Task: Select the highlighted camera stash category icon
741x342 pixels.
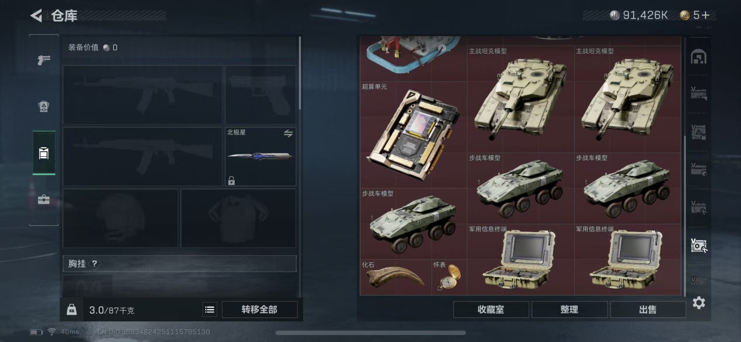Action: tap(699, 245)
